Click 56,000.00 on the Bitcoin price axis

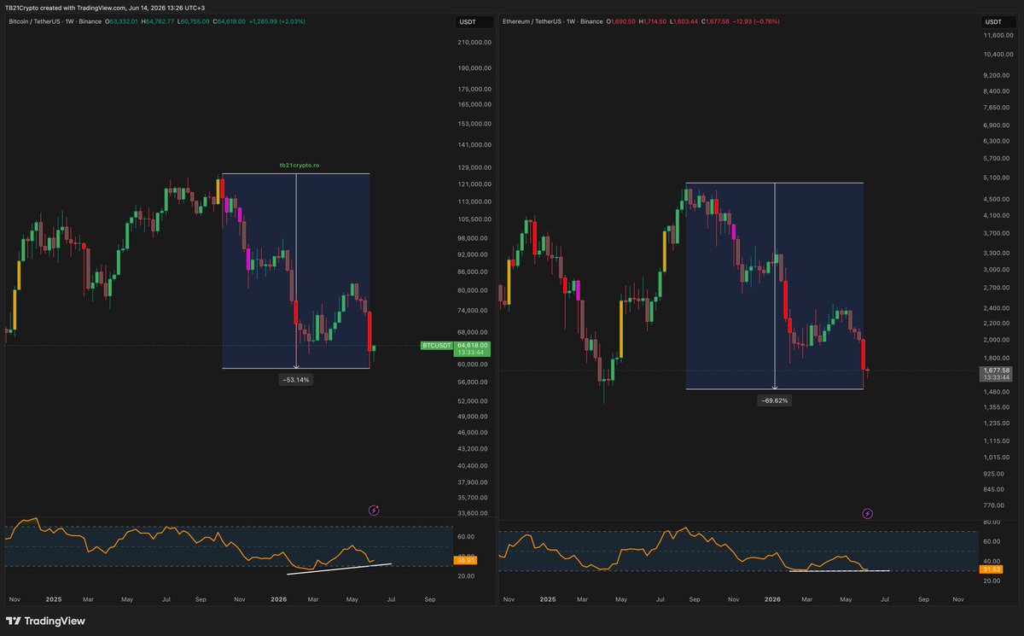point(474,382)
